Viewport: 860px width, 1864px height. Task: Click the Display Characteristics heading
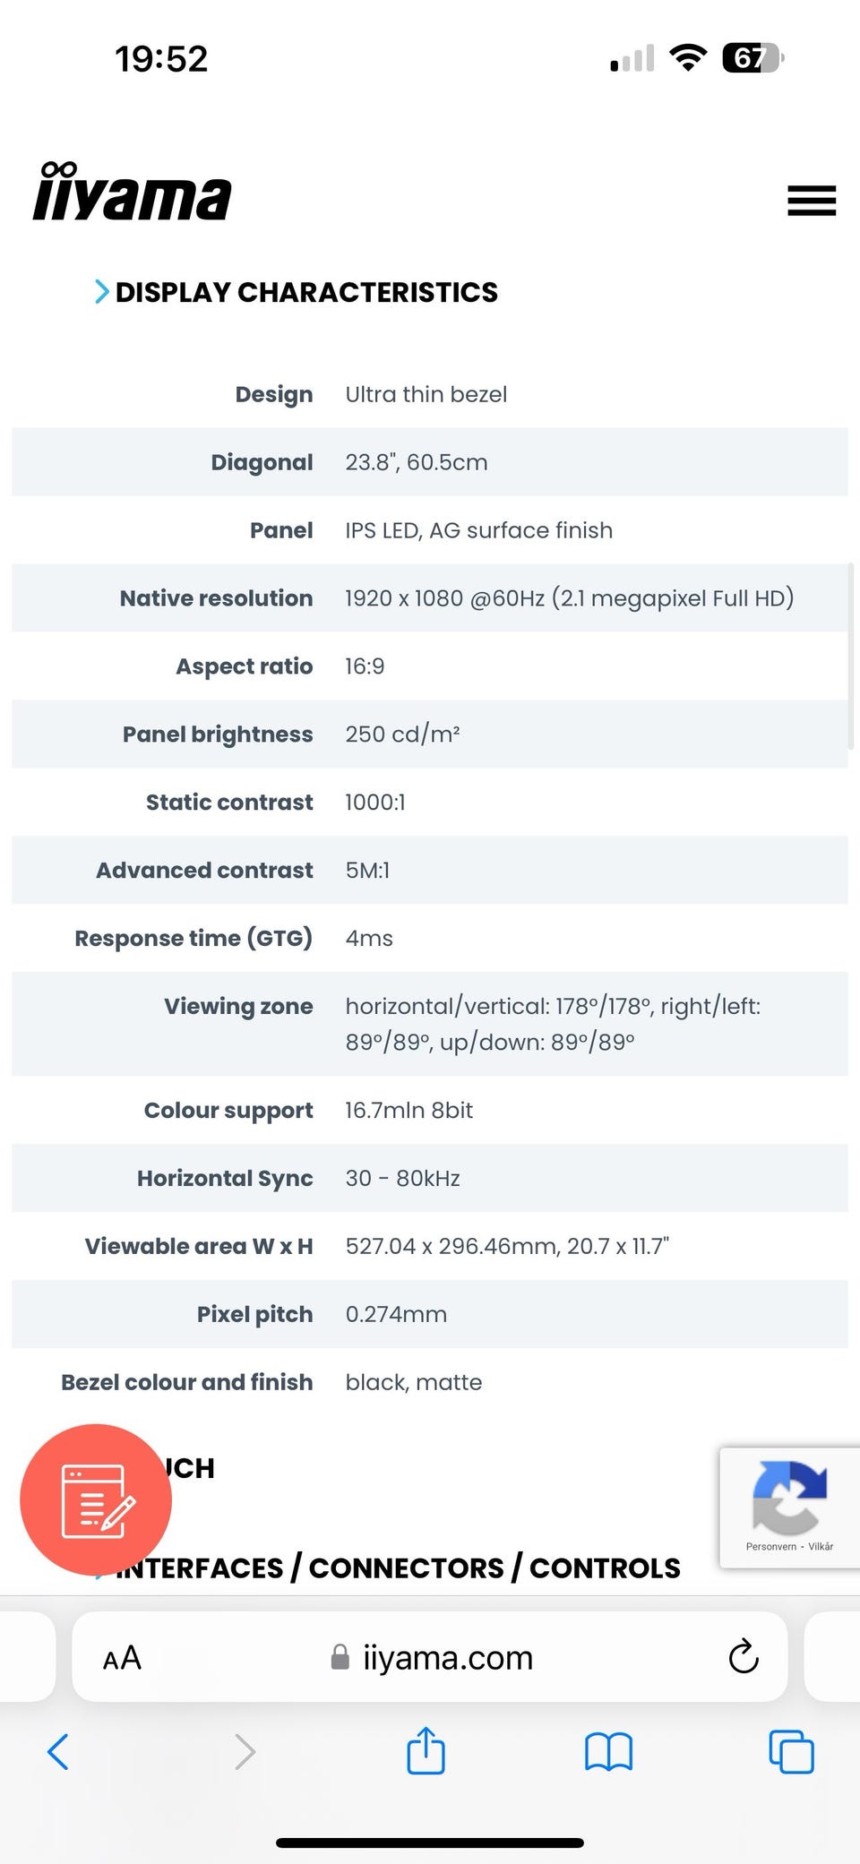[306, 292]
